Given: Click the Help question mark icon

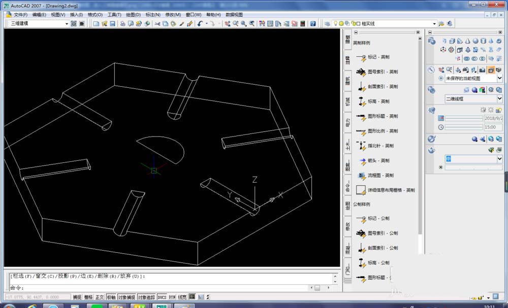Looking at the screenshot, I should [312, 24].
